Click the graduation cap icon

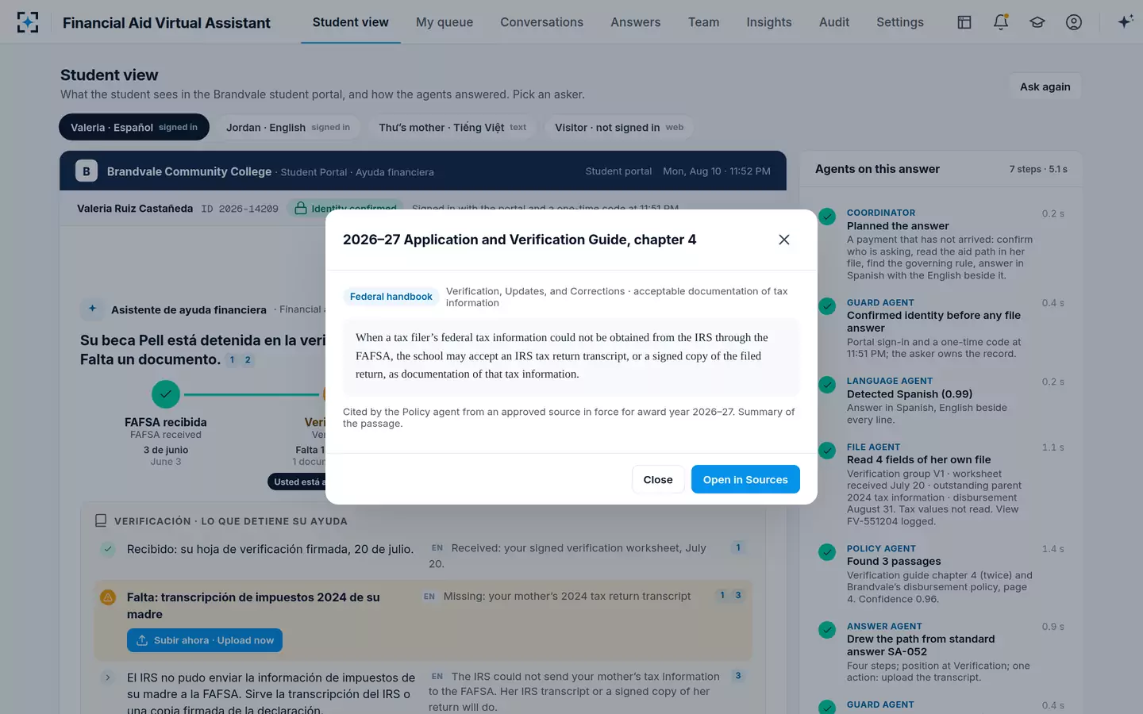1037,22
